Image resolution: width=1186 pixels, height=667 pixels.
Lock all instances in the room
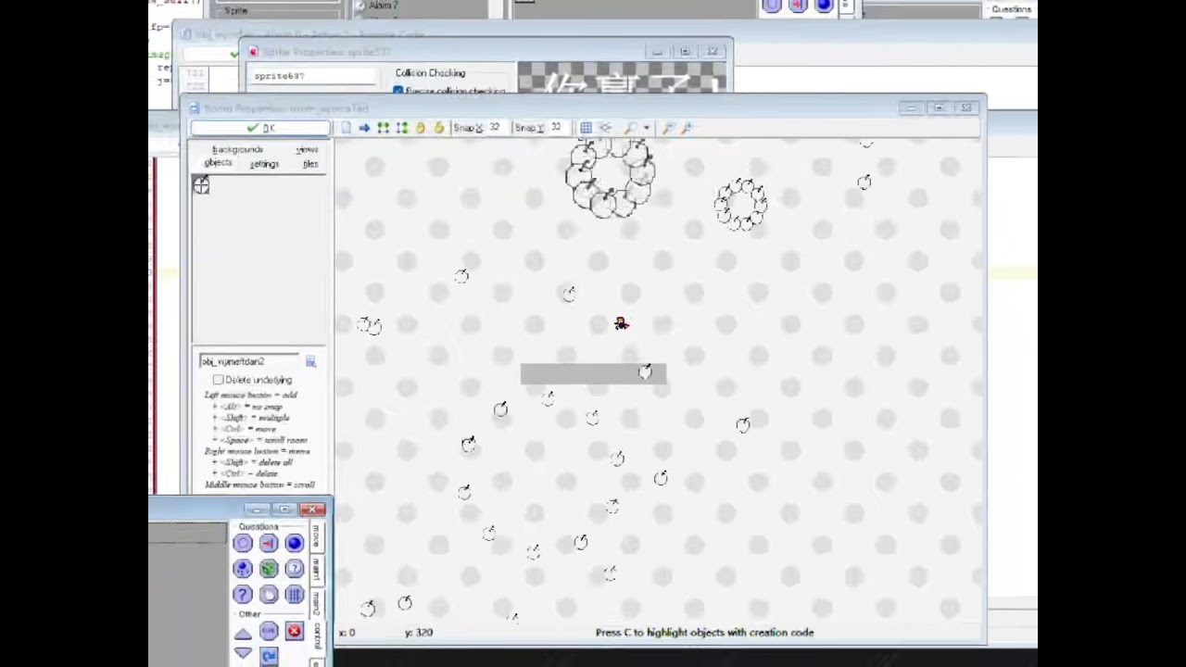coord(420,128)
